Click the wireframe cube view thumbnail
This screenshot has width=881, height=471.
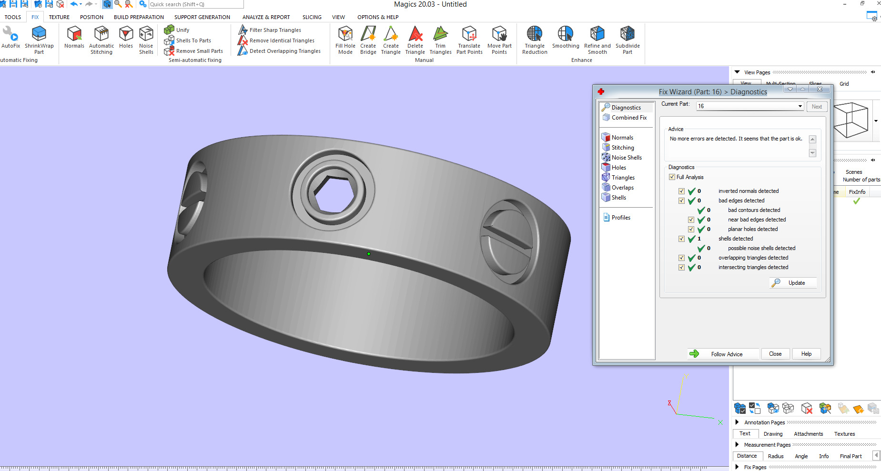[x=851, y=120]
